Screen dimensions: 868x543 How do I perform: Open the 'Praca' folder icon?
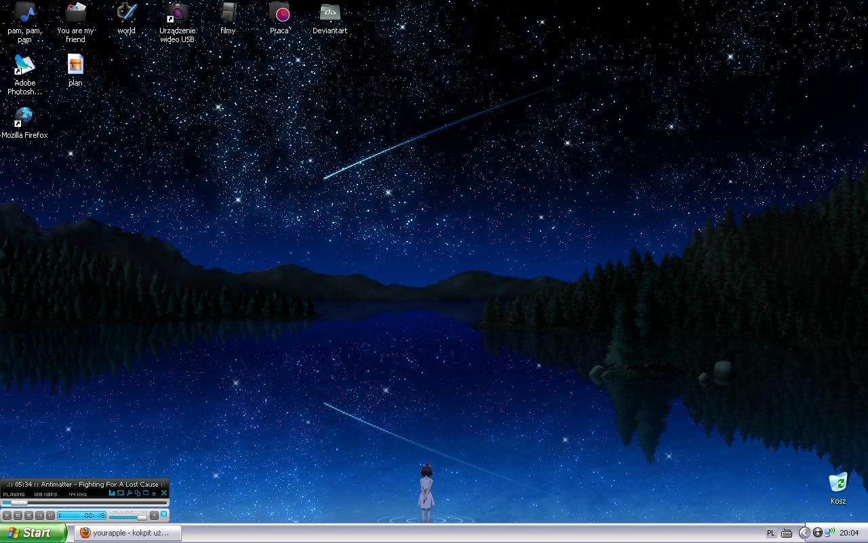pos(279,18)
